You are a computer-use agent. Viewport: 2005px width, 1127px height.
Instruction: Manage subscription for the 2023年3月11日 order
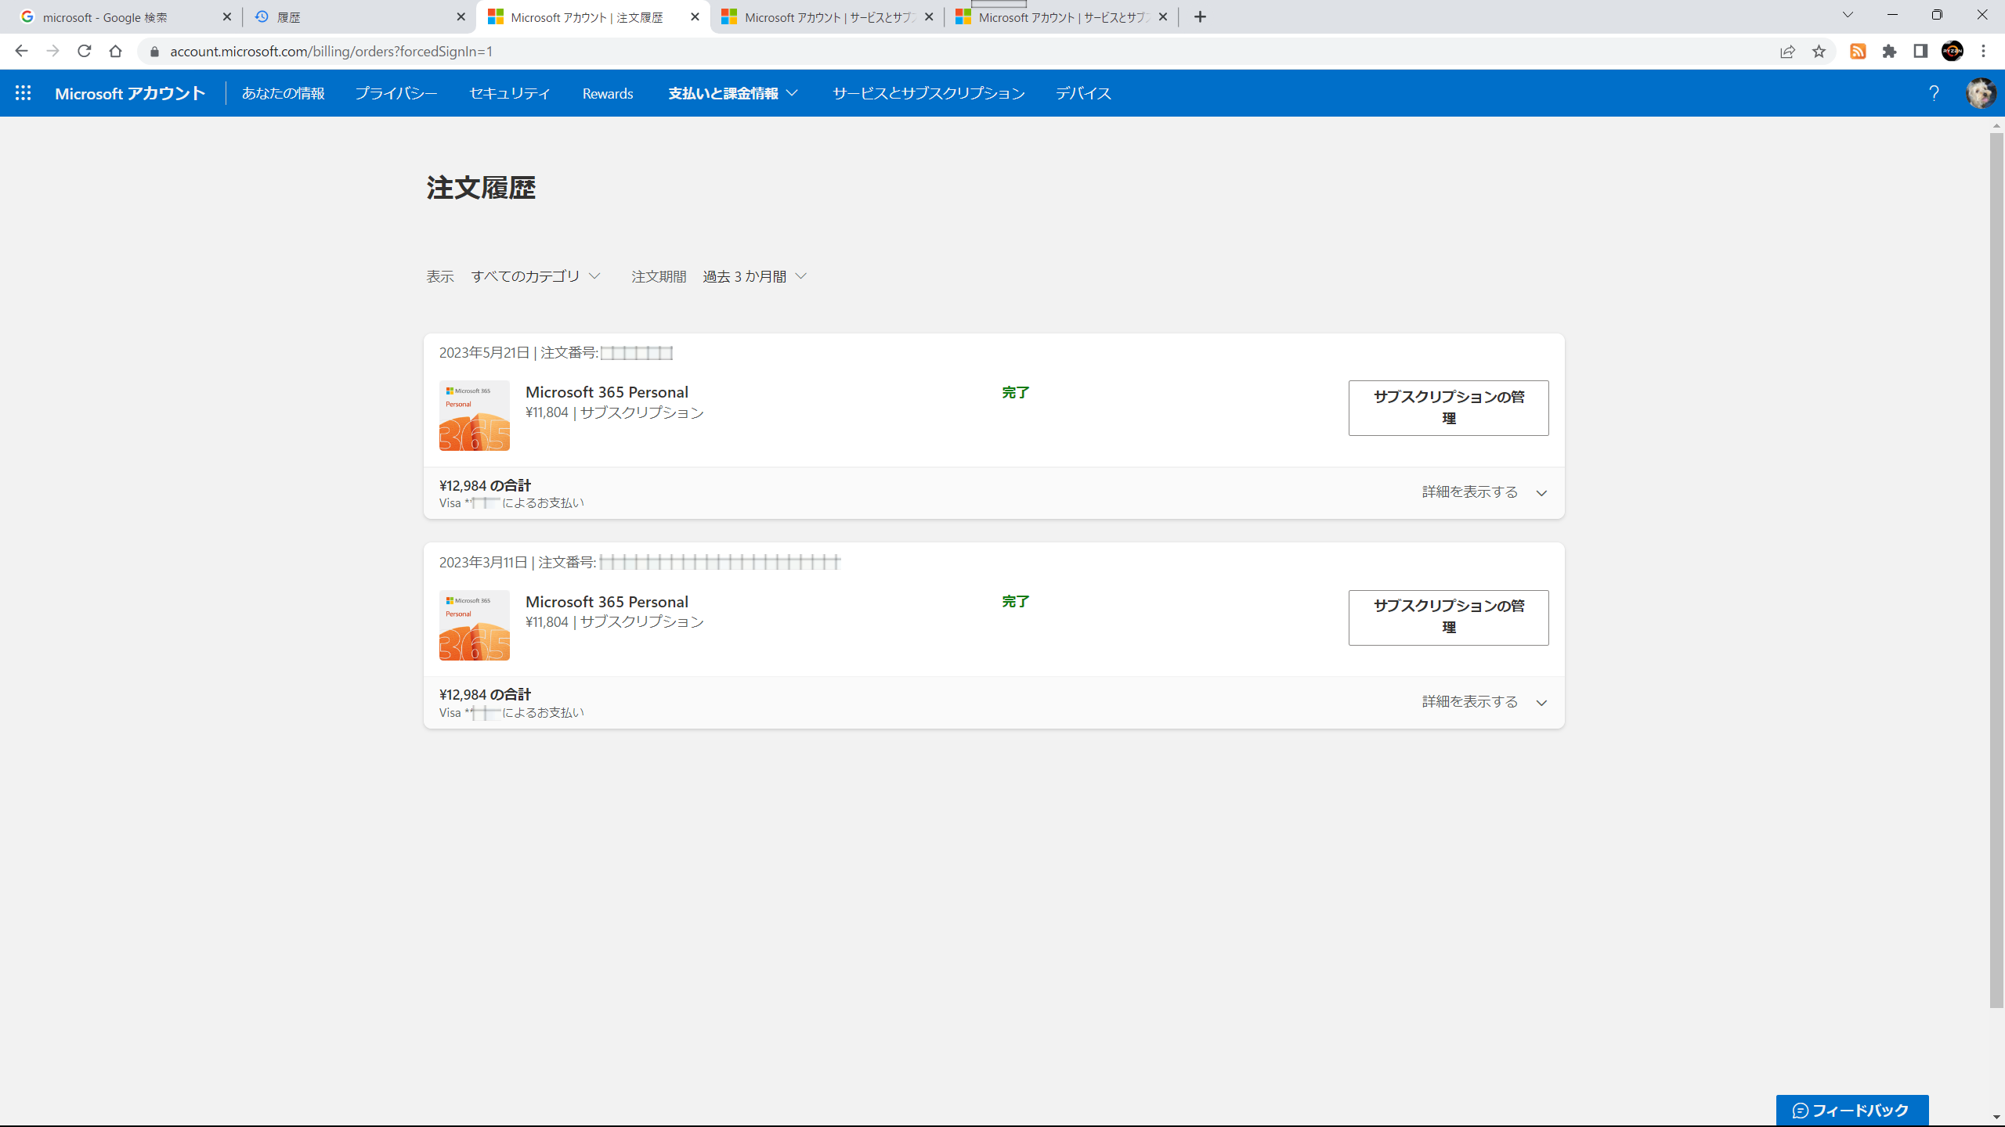click(1448, 618)
